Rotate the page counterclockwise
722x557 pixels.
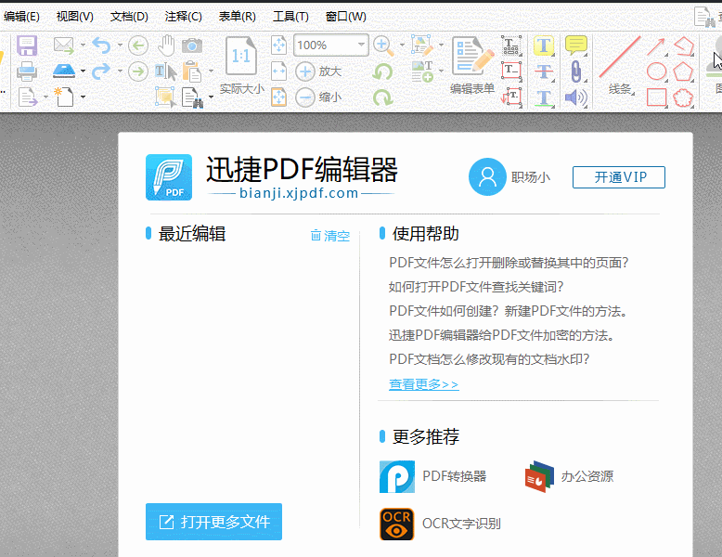[x=383, y=71]
